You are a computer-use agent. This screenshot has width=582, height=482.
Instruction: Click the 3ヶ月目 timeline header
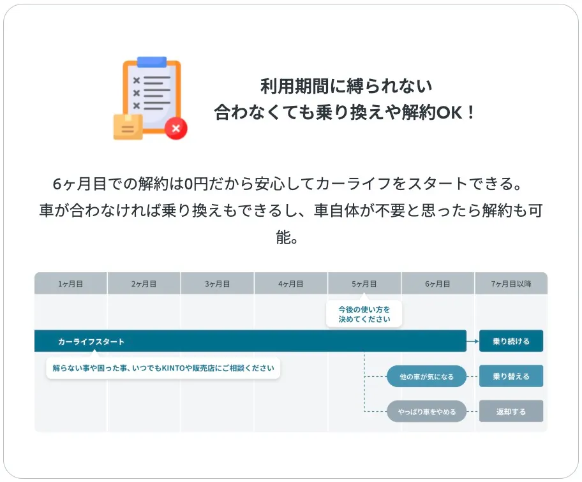pyautogui.click(x=218, y=284)
